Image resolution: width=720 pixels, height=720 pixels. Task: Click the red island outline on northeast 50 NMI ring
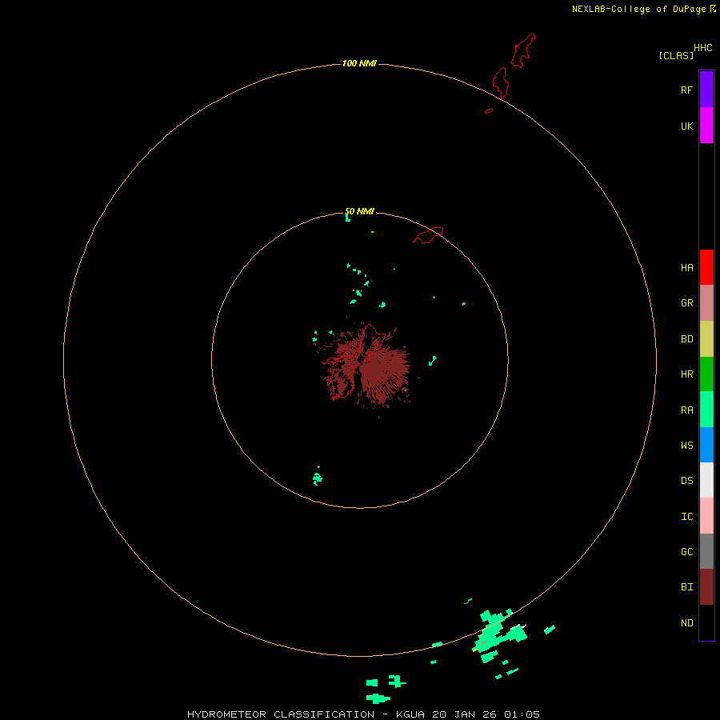click(428, 234)
